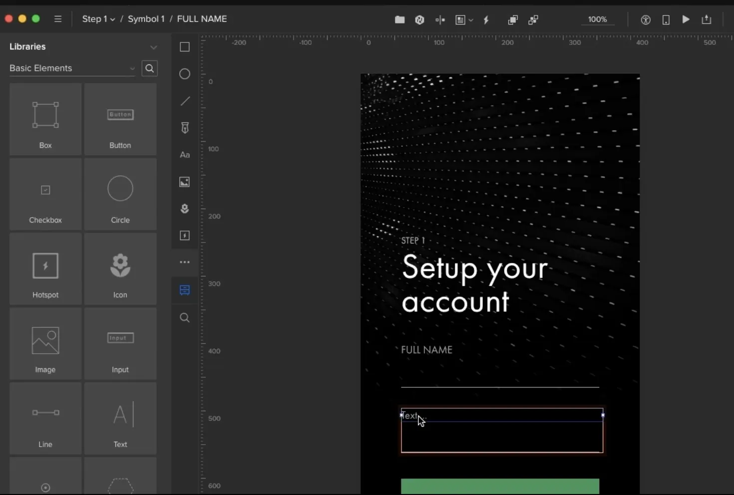Select the Icon element
The image size is (734, 495).
[120, 269]
